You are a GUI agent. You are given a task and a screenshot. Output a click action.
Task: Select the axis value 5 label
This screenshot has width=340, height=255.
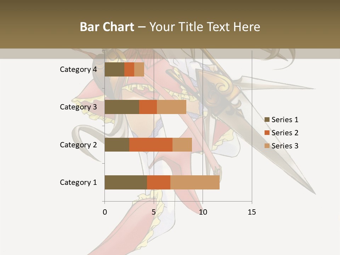tap(154, 212)
